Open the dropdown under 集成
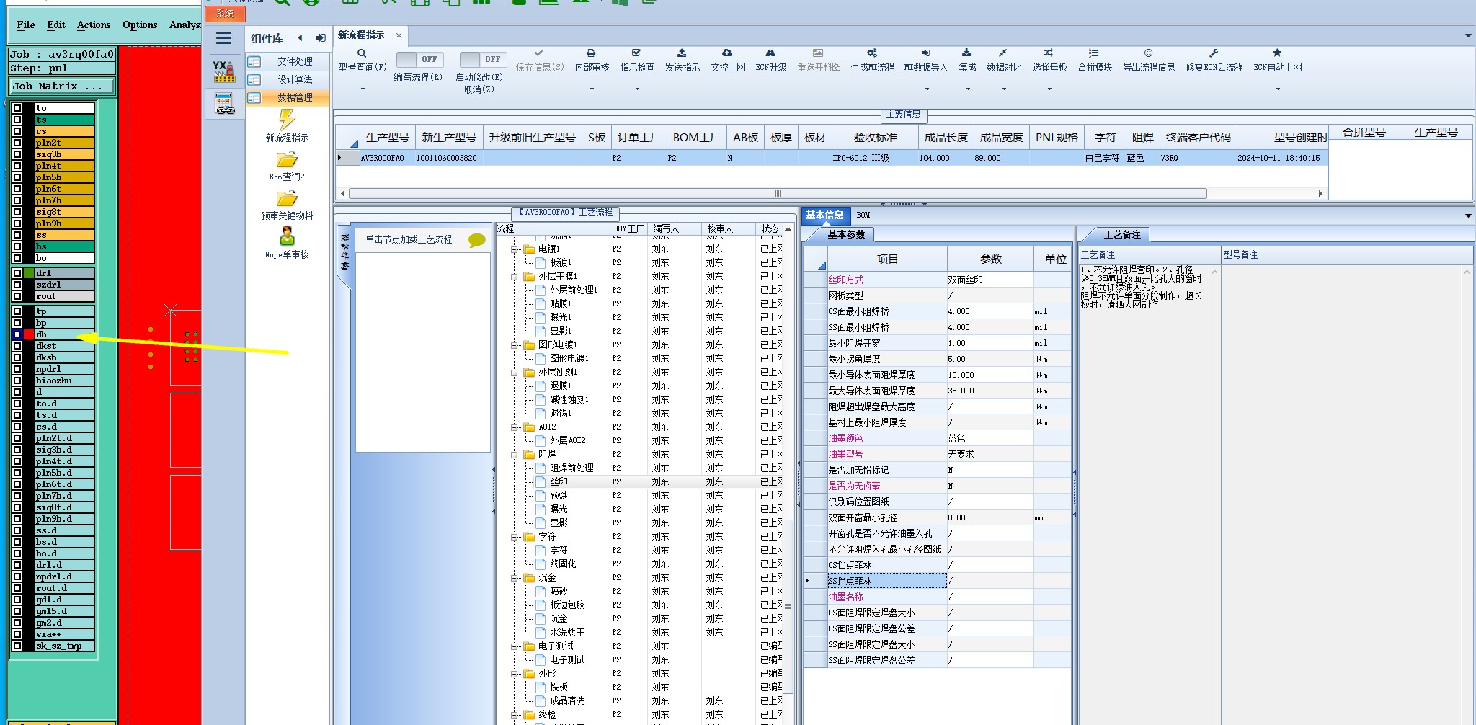This screenshot has width=1476, height=725. 968,89
